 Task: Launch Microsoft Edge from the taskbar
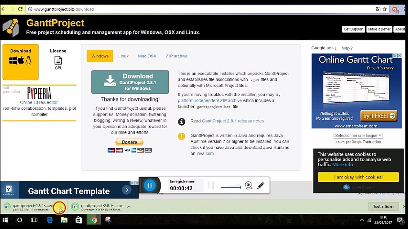pyautogui.click(x=50, y=220)
